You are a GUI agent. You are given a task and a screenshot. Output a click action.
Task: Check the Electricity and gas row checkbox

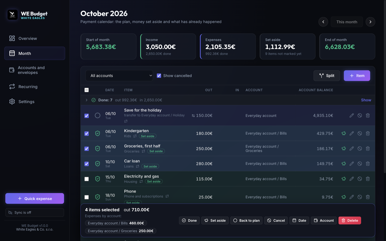coord(87,179)
